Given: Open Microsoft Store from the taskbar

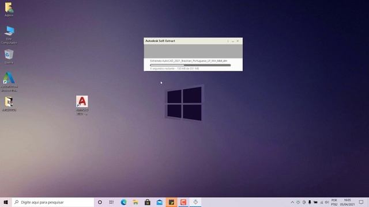Looking at the screenshot, I should [148, 202].
